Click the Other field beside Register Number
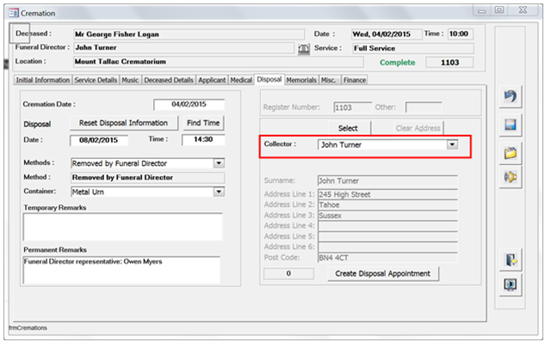The height and width of the screenshot is (342, 545). (x=424, y=107)
